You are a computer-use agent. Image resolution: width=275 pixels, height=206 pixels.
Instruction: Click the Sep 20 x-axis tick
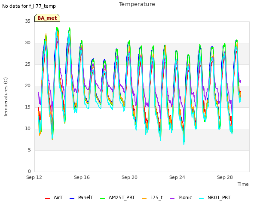pyautogui.click(x=129, y=177)
